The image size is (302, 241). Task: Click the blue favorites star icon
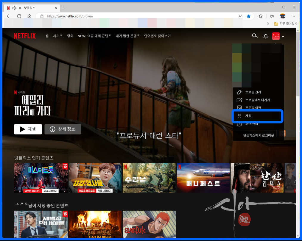tap(249, 16)
